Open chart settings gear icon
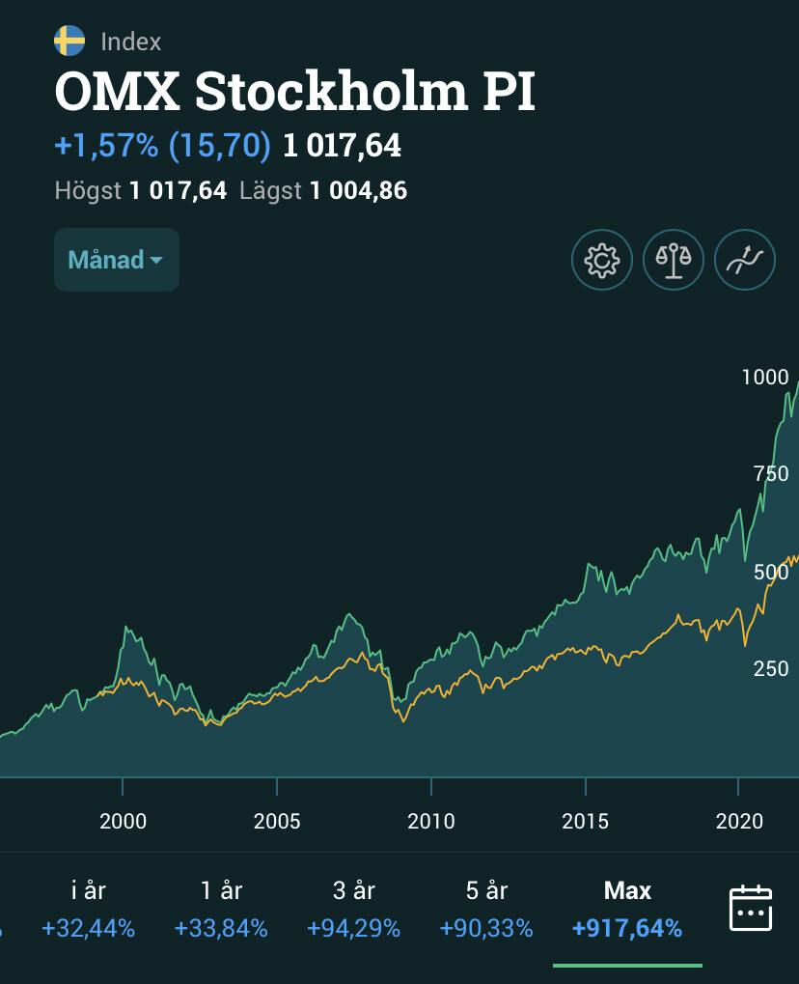Screen dimensions: 799x984 click(x=602, y=260)
